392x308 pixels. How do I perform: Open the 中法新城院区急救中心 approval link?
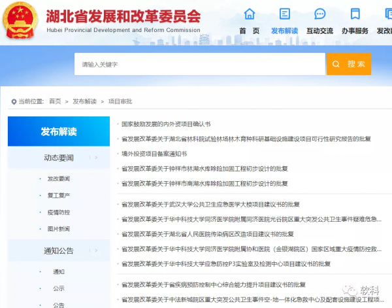253,299
